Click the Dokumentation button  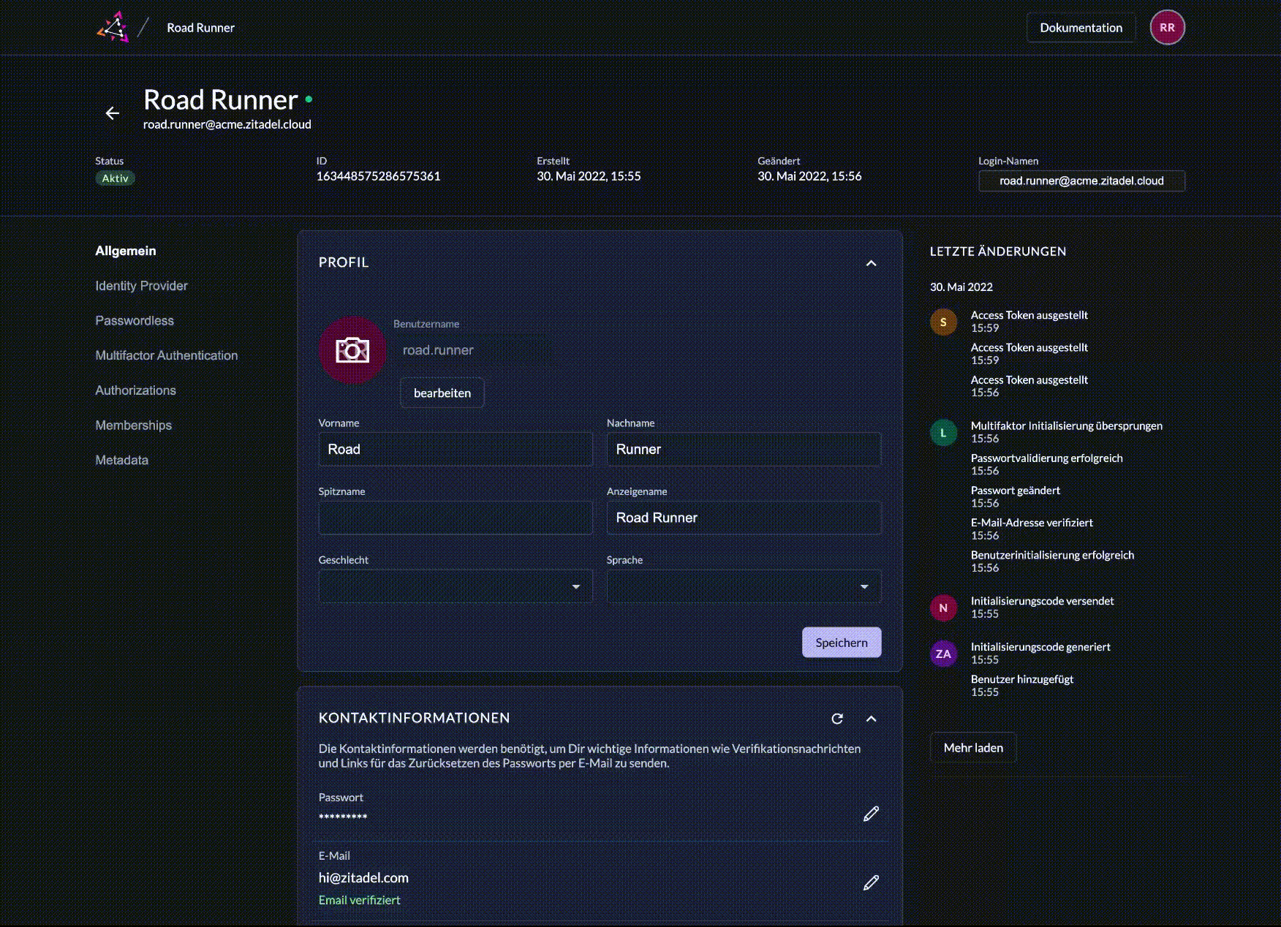click(x=1081, y=28)
